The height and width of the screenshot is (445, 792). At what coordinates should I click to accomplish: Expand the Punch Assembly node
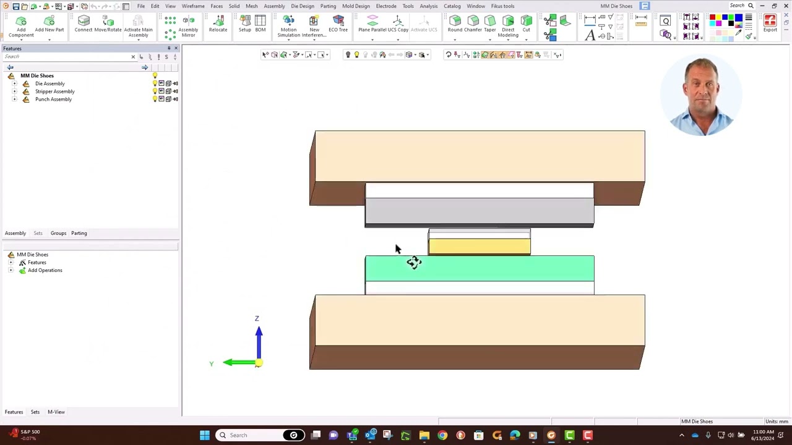[14, 99]
